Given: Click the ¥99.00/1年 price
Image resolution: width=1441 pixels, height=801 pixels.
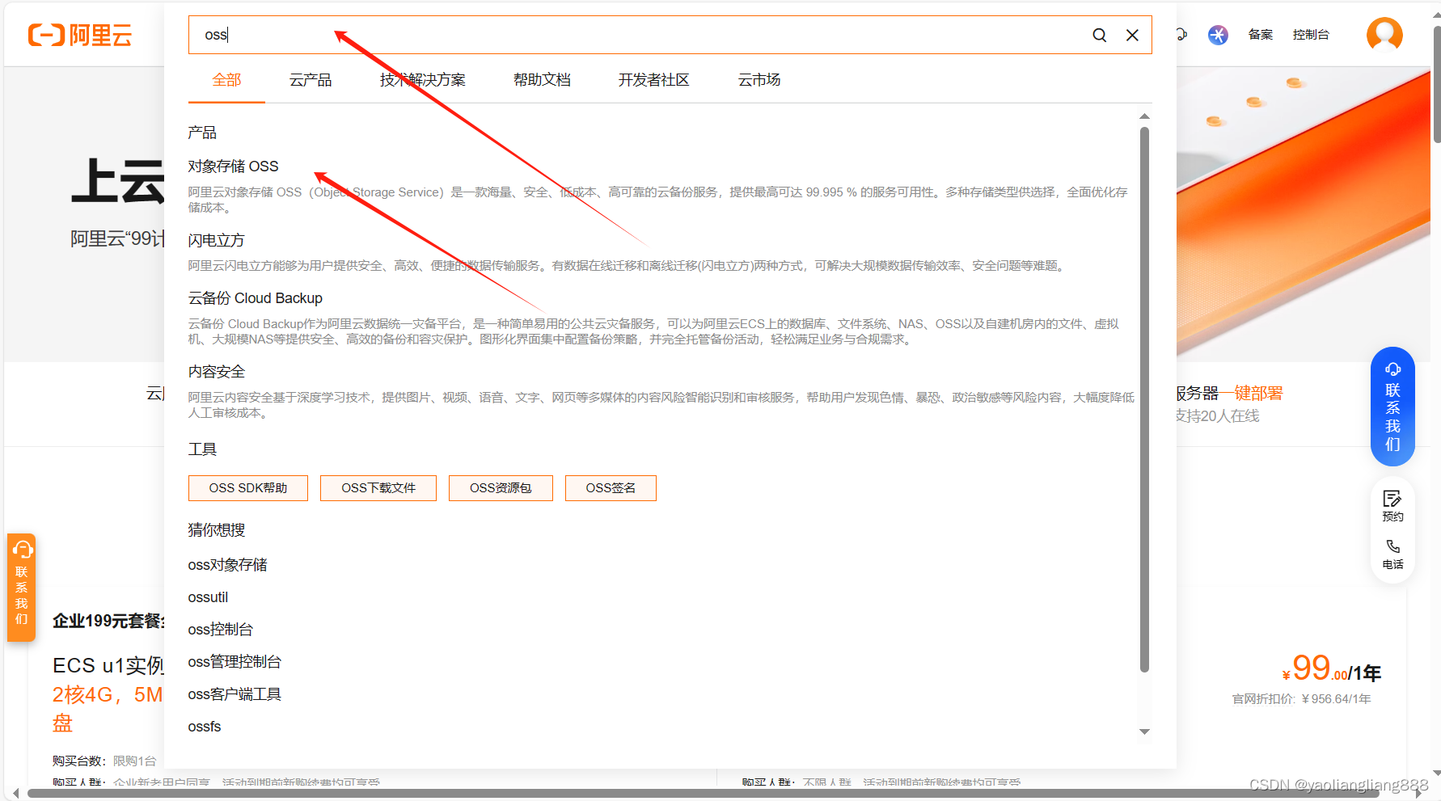Looking at the screenshot, I should 1331,669.
